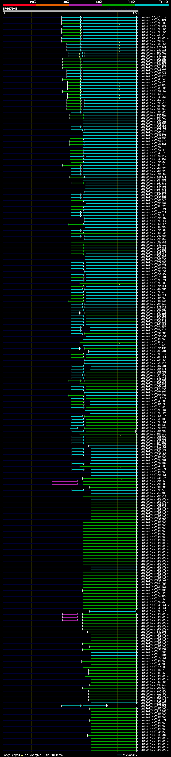The height and width of the screenshot is (757, 171).
Task: Click hit label UniRef100_B2LUN4
Action: click(153, 585)
